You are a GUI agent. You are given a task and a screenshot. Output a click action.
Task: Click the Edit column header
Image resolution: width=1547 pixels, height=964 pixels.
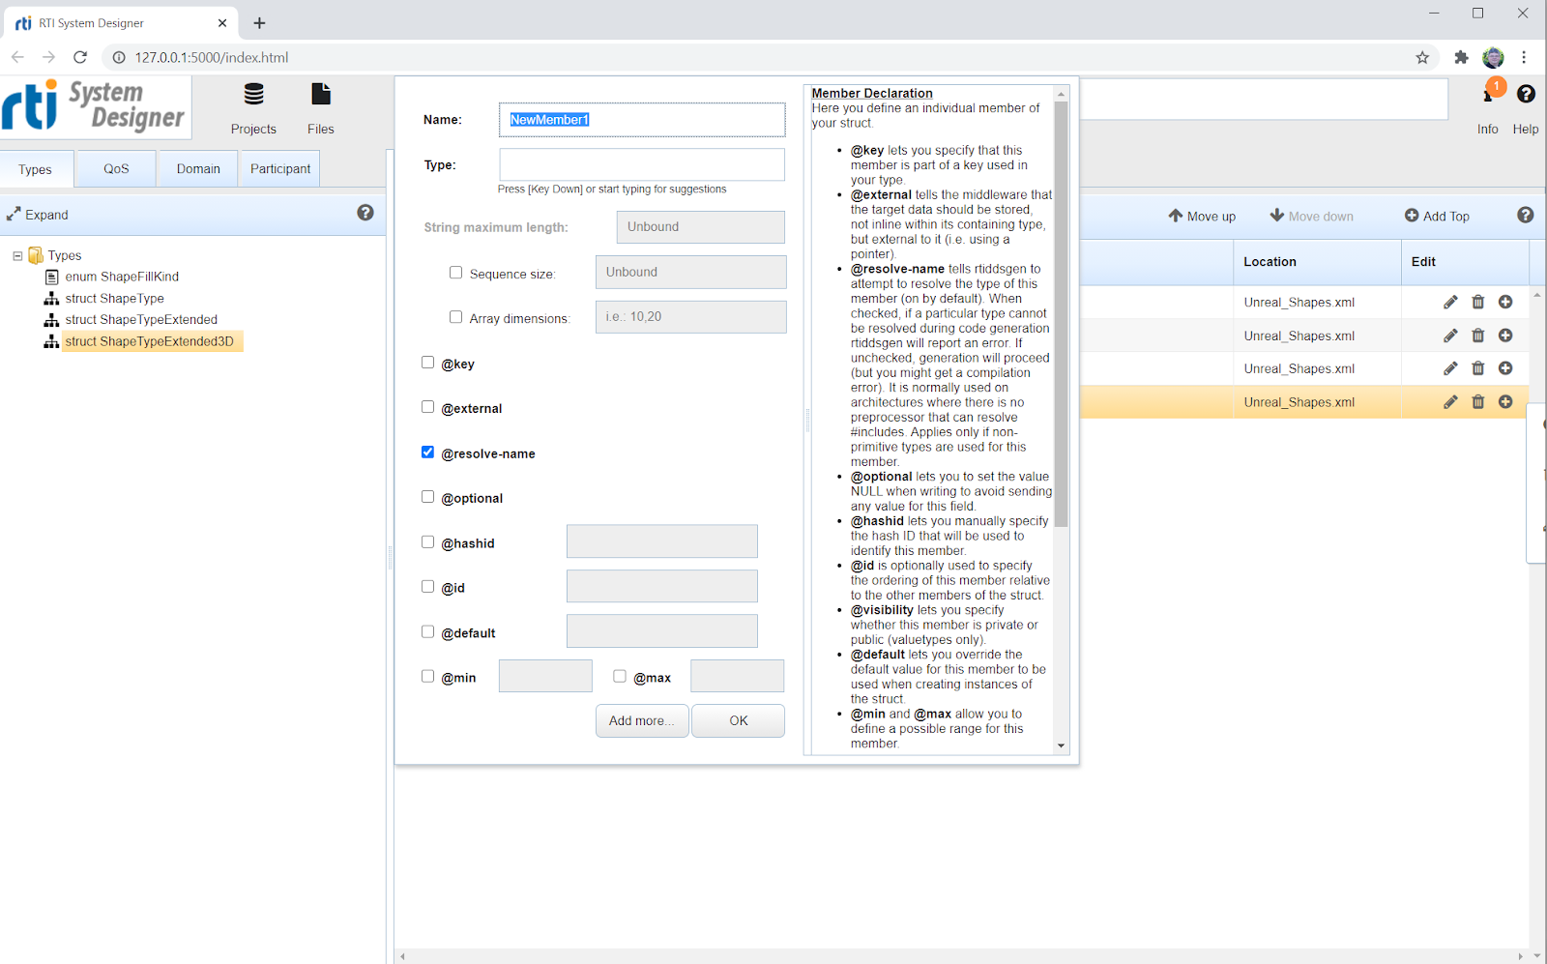tap(1465, 262)
